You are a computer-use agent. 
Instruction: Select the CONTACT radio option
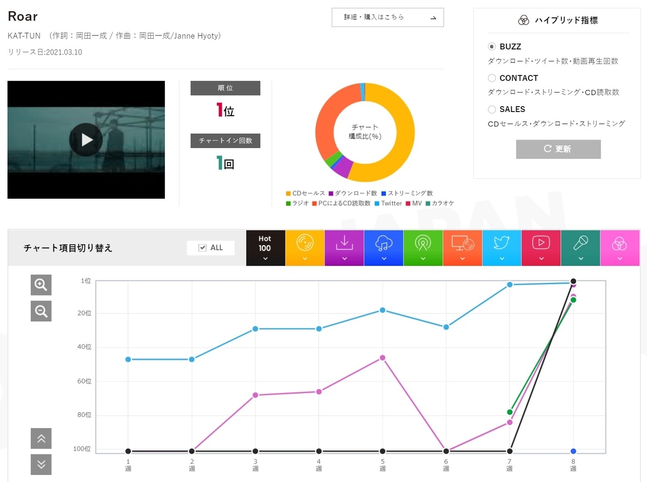[x=492, y=78]
